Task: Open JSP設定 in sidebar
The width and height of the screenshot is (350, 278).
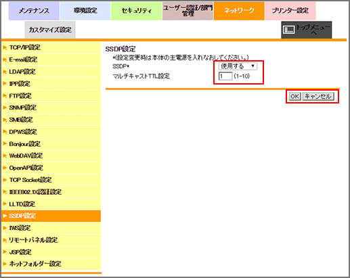Action: tap(51, 252)
